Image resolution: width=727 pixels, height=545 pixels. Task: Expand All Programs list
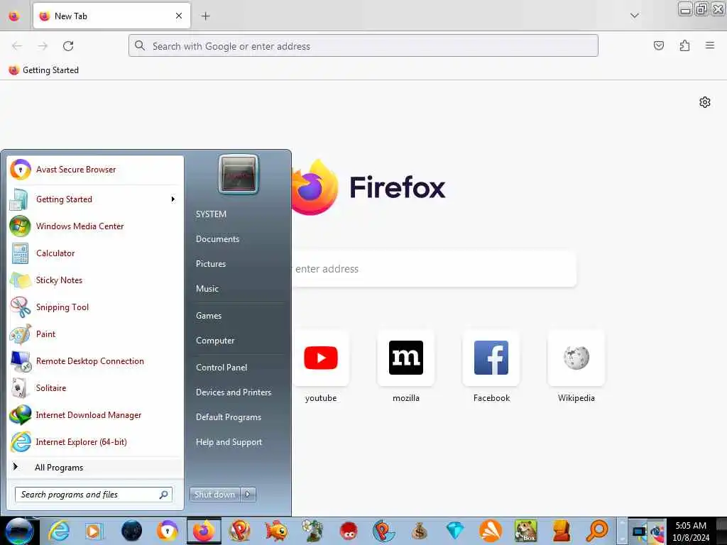pos(95,467)
